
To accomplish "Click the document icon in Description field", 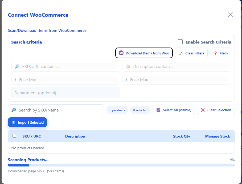I will [x=128, y=66].
